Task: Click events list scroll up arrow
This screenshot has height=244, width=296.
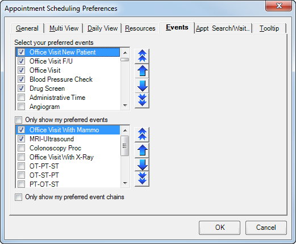Action: click(x=125, y=53)
